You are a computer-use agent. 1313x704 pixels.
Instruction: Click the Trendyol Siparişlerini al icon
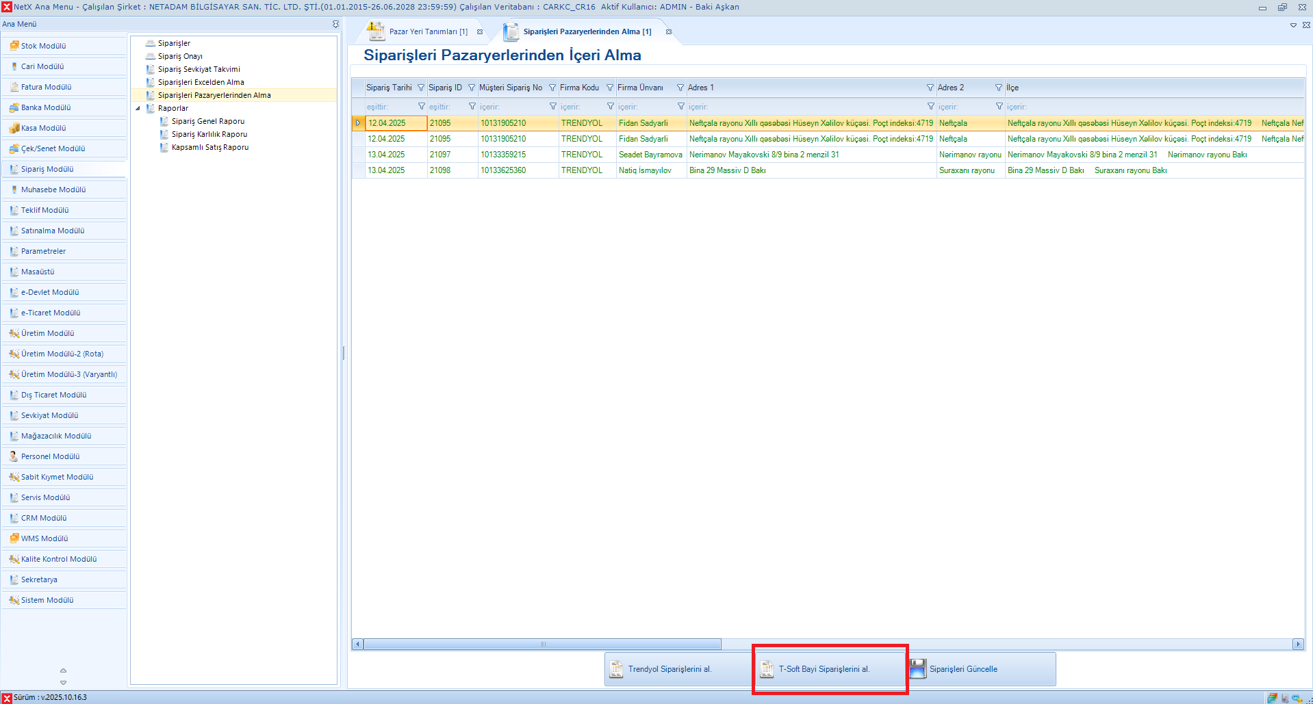coord(616,668)
